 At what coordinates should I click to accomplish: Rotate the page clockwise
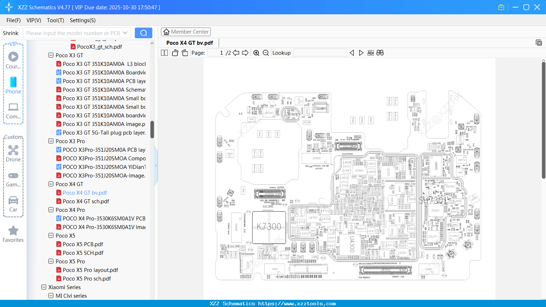pos(185,53)
